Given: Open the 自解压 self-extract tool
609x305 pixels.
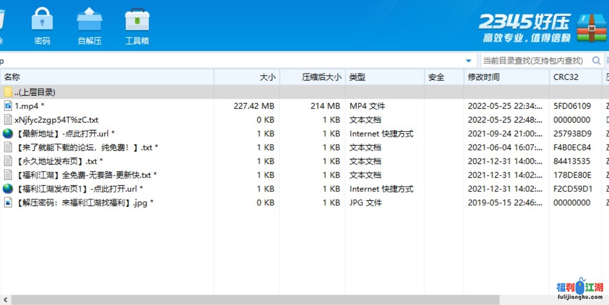Looking at the screenshot, I should [x=89, y=21].
